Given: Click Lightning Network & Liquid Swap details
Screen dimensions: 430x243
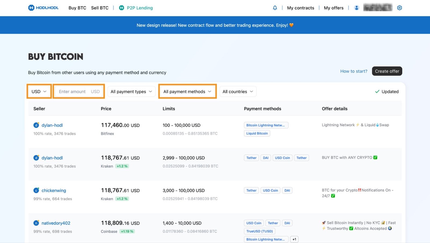Looking at the screenshot, I should [x=355, y=125].
